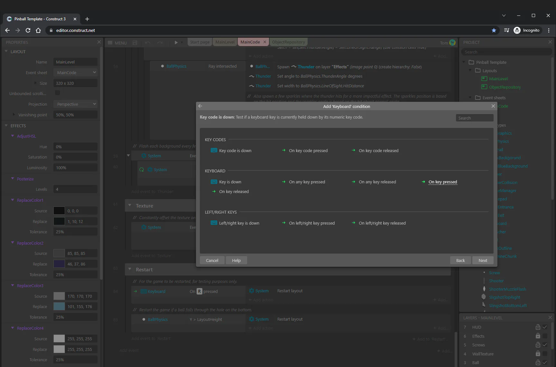Screen dimensions: 556x367
Task: Toggle Effects layer visibility checkbox
Action: (545, 336)
